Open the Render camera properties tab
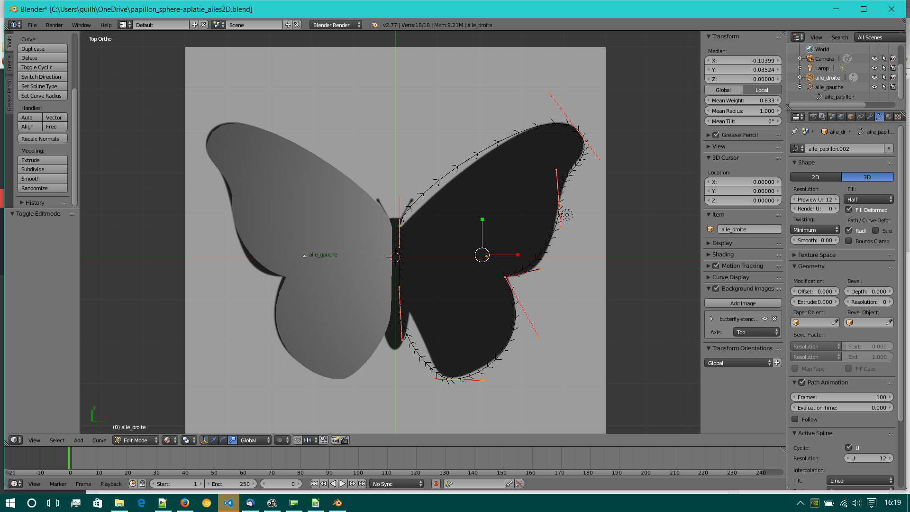 (813, 117)
